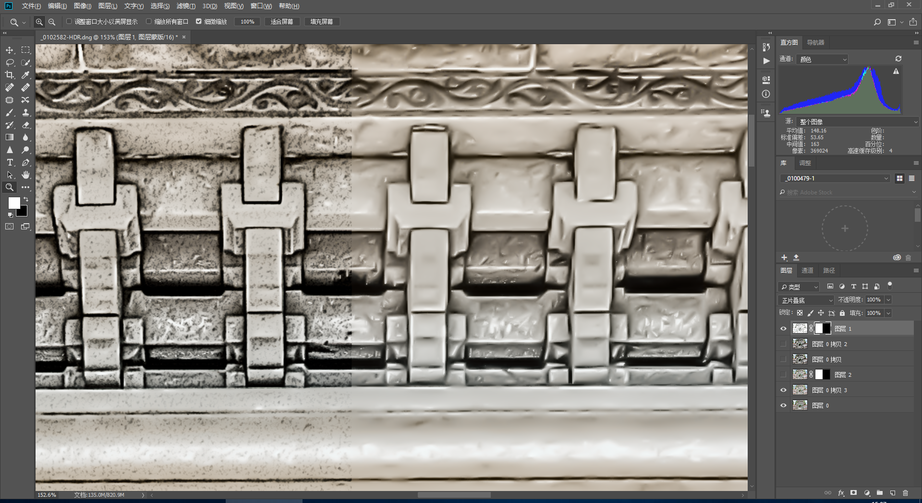Delete the selected layer with the trash icon
This screenshot has width=922, height=503.
pyautogui.click(x=905, y=493)
